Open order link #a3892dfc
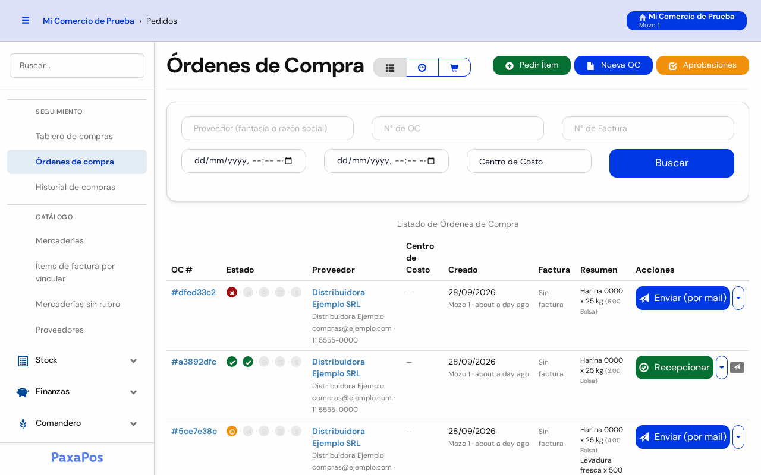761x475 pixels. (x=194, y=362)
